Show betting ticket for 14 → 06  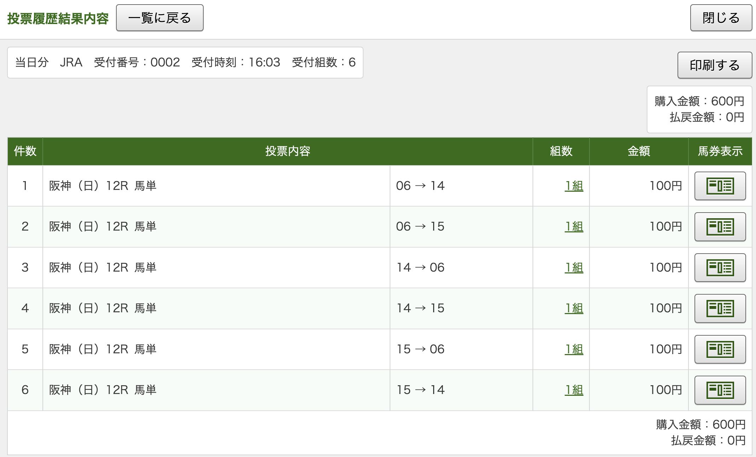tap(720, 268)
